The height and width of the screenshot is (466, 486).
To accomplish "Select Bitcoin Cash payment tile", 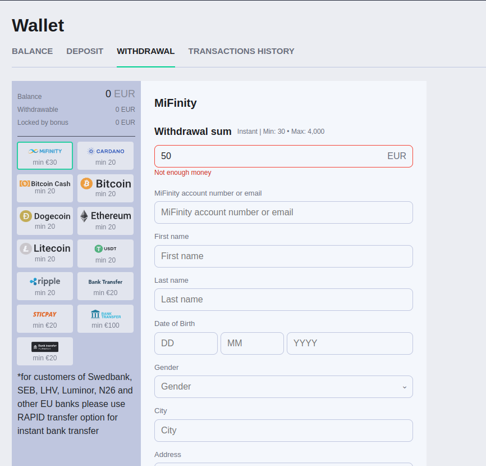I will click(45, 188).
